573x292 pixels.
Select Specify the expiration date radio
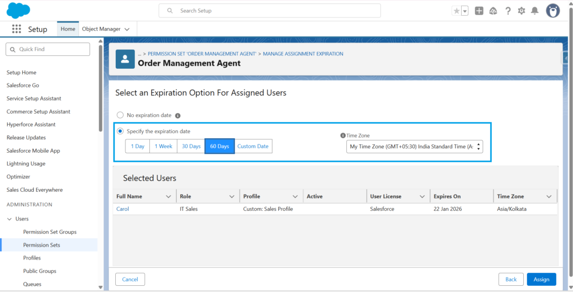click(120, 131)
